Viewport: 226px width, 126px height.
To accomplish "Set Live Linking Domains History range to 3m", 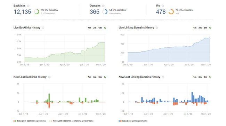I will [200, 28].
